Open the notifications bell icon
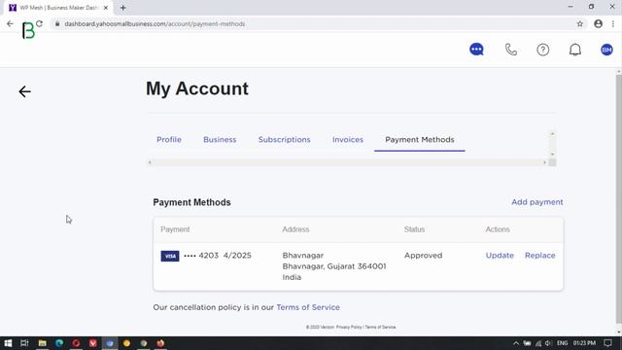Screen dimensions: 622x350 pos(575,50)
